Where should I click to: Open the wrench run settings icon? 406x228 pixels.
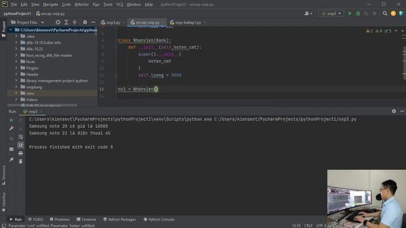[11, 129]
